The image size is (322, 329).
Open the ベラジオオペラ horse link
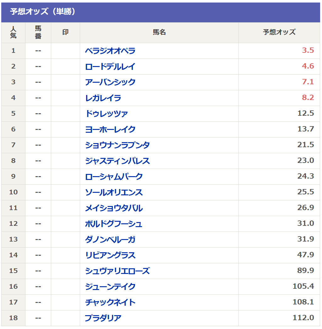(110, 51)
